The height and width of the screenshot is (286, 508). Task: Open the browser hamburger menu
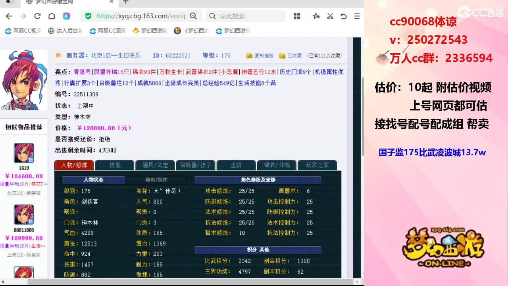coord(357,16)
